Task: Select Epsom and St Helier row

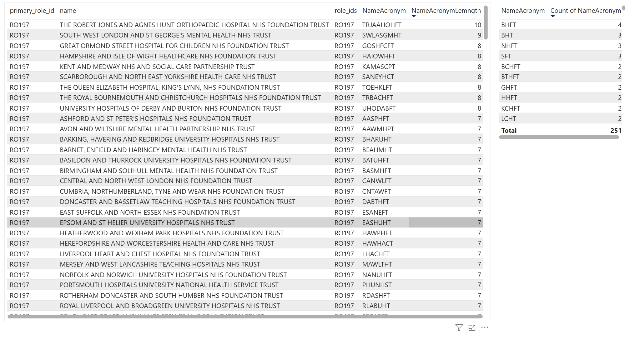Action: (x=245, y=223)
